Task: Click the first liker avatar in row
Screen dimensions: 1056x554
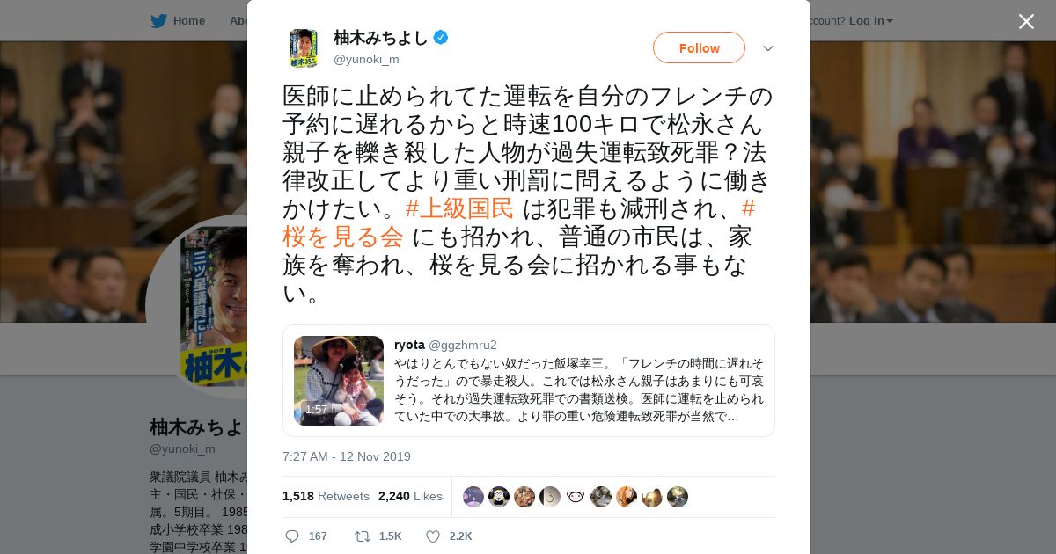Action: pos(473,497)
